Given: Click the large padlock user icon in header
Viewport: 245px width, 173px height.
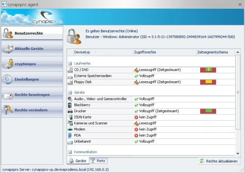Looking at the screenshot, I should [x=74, y=36].
